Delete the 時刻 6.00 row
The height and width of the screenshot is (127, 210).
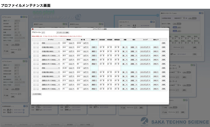click(x=163, y=43)
